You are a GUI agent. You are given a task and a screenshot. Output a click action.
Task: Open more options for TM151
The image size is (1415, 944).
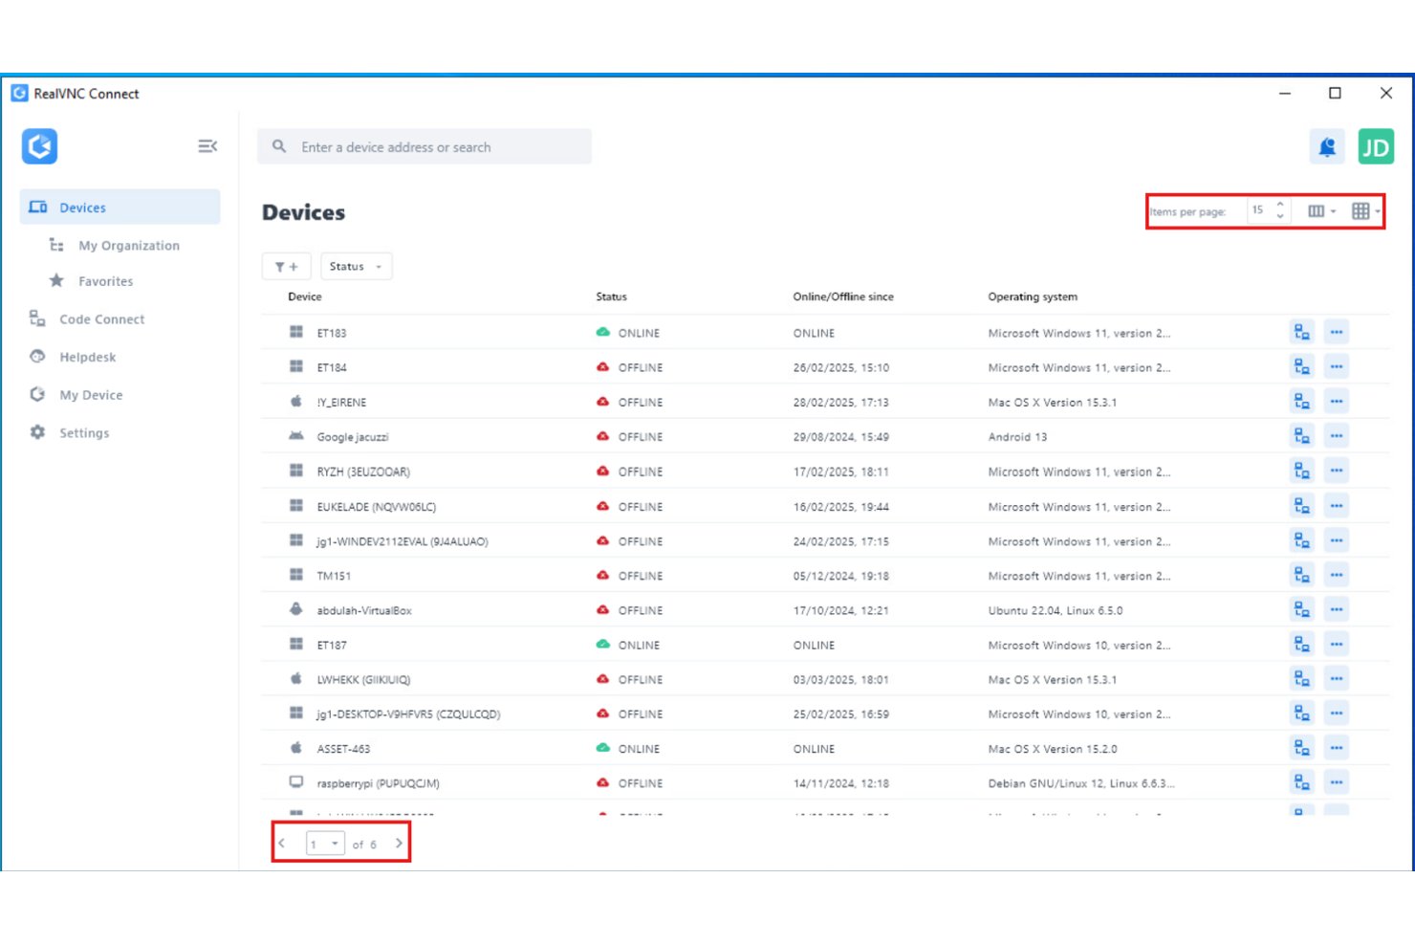pyautogui.click(x=1337, y=575)
